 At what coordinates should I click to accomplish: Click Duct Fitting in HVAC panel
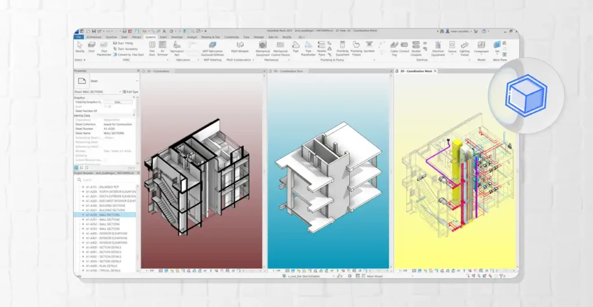coord(123,43)
